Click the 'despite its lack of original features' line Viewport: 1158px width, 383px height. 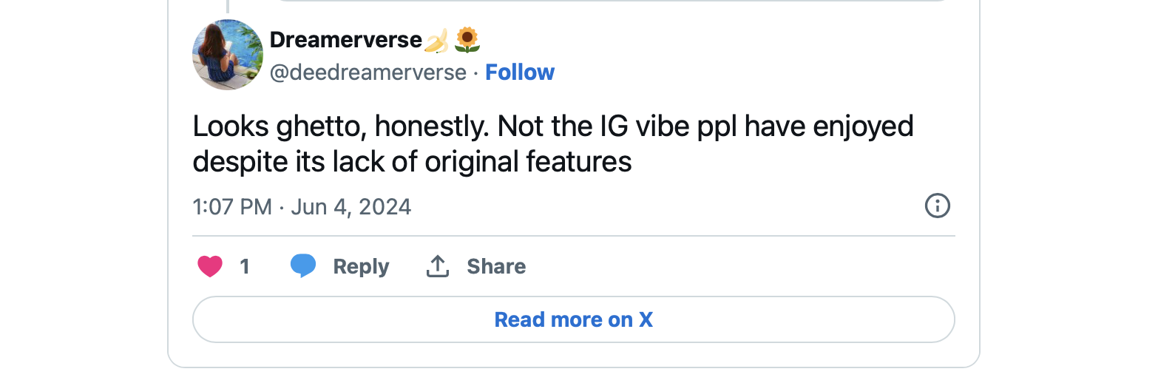point(412,161)
